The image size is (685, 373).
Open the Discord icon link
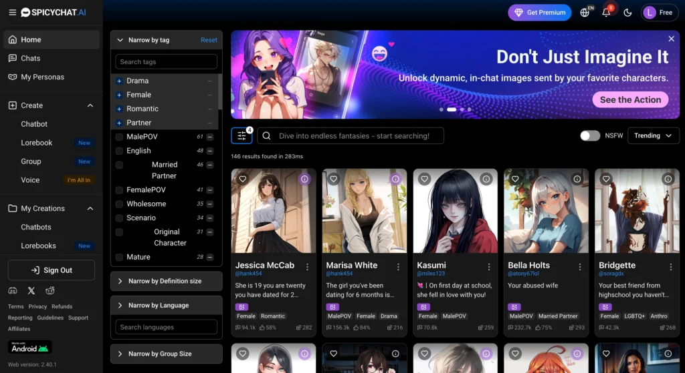coord(13,291)
